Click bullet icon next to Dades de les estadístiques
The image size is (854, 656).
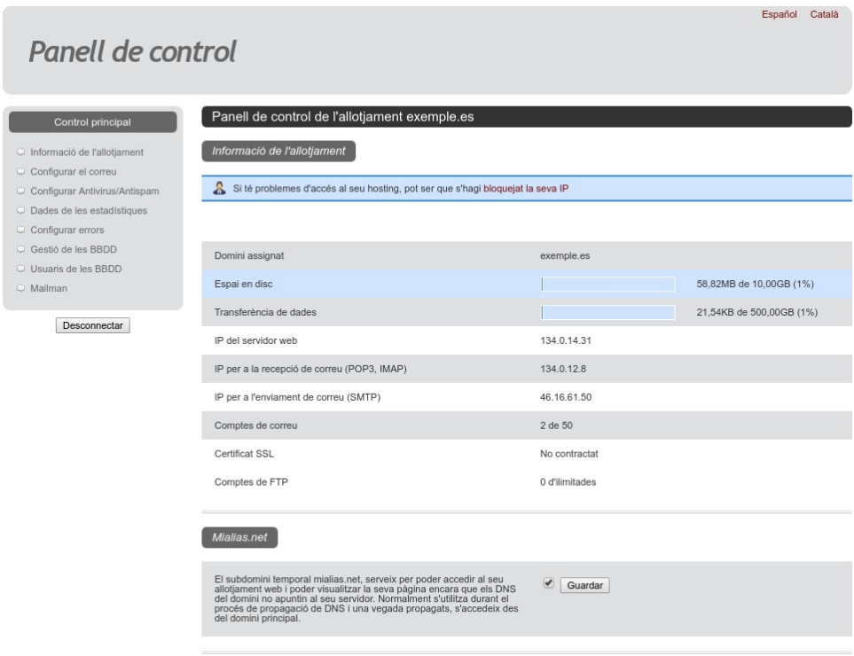point(20,210)
